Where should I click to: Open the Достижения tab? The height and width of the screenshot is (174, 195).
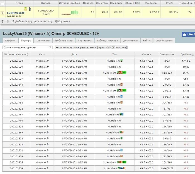(x=130, y=41)
